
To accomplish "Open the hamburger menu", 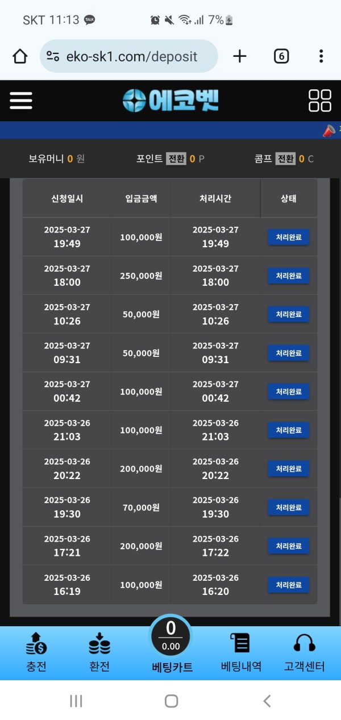I will (x=21, y=101).
